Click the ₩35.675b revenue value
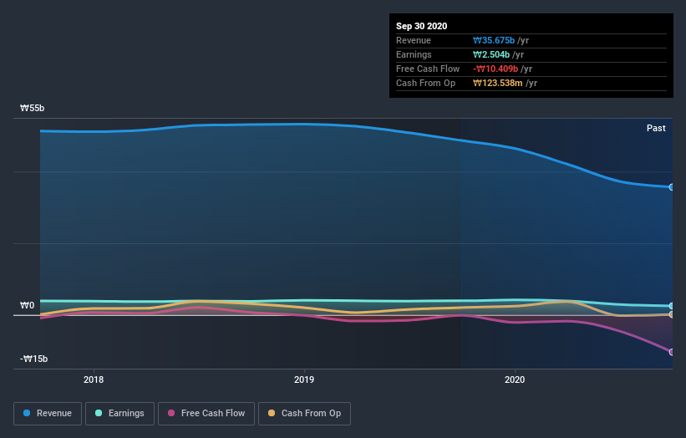 tap(494, 40)
